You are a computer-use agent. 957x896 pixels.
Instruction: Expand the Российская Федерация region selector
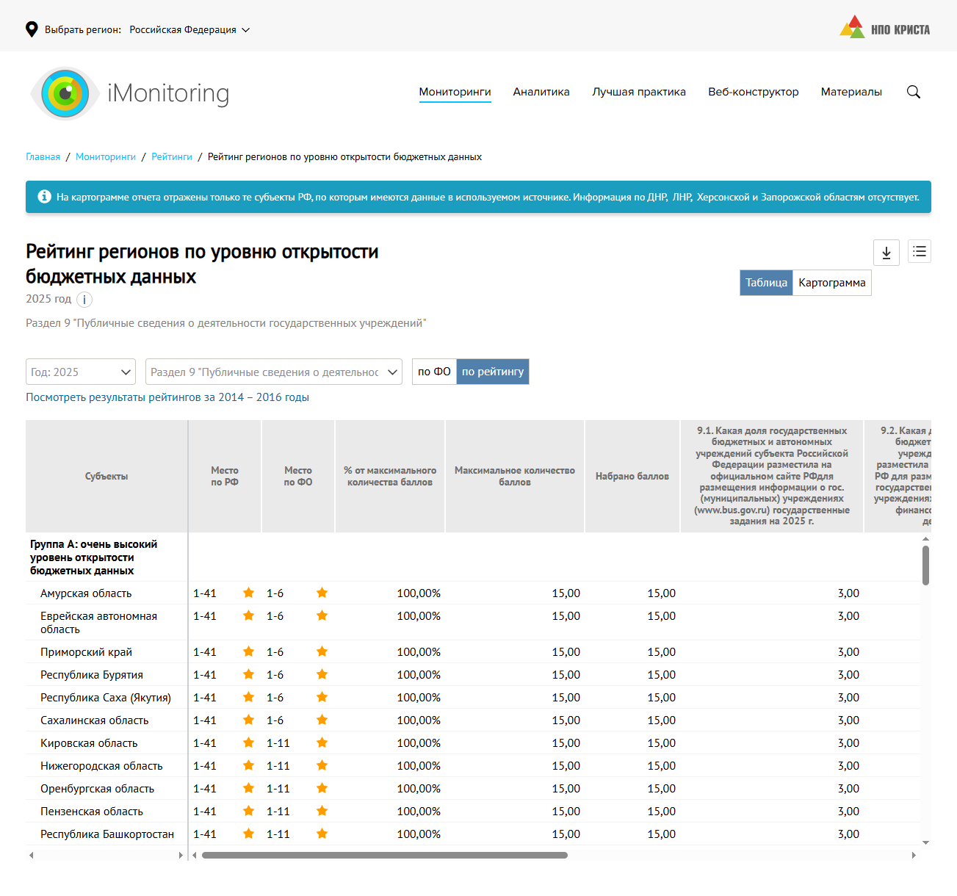click(x=189, y=30)
